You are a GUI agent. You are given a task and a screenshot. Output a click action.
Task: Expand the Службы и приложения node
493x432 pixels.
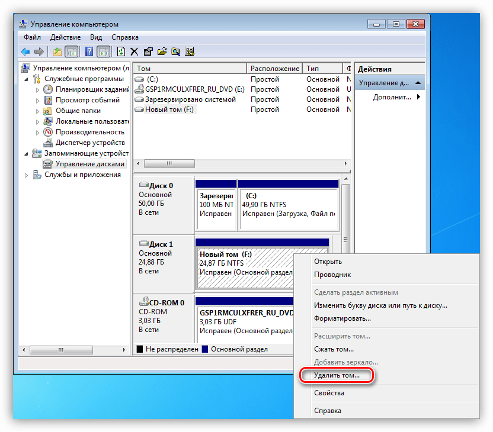(x=27, y=175)
